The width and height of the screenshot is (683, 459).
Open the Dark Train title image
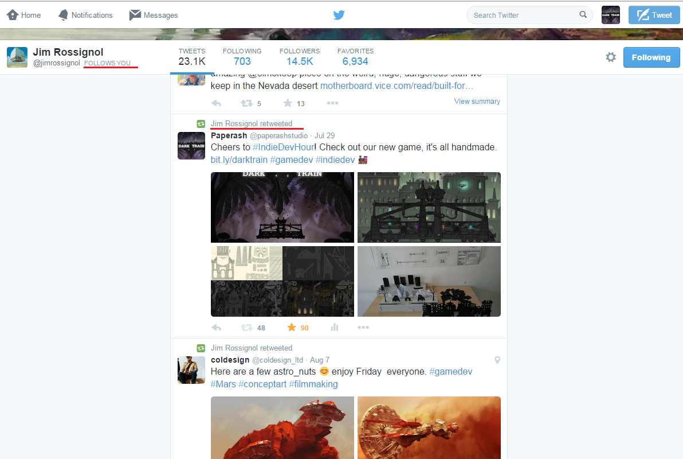pos(282,207)
